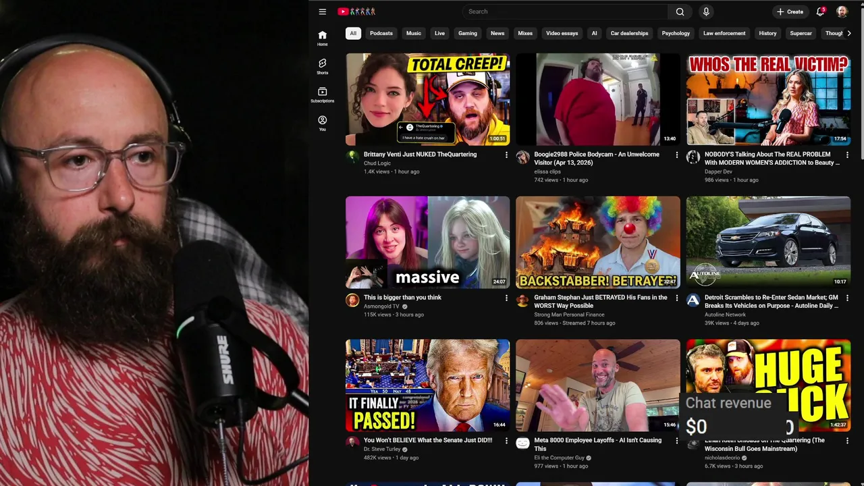Visit the nicholasdeorio channel name

722,458
